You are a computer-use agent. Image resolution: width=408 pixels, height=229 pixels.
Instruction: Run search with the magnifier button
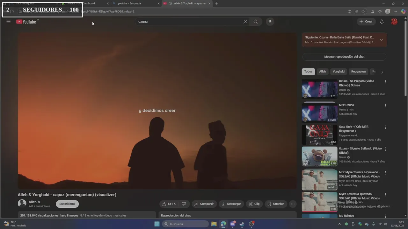click(256, 22)
